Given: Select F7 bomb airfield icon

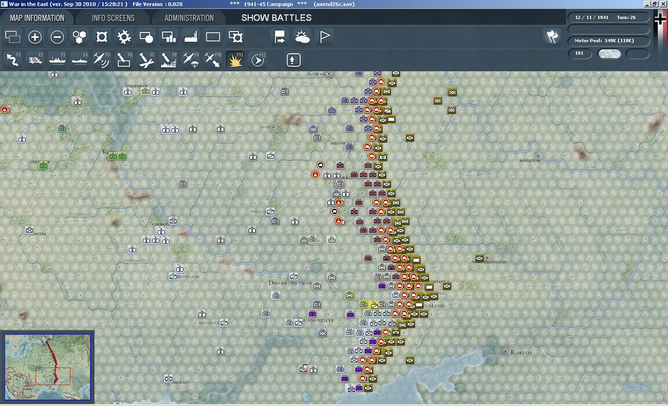Looking at the screenshot, I should click(146, 60).
